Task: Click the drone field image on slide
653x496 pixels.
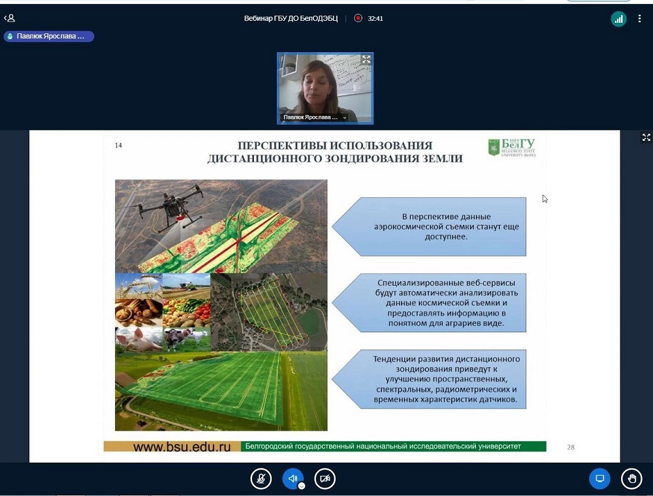Action: [x=221, y=225]
